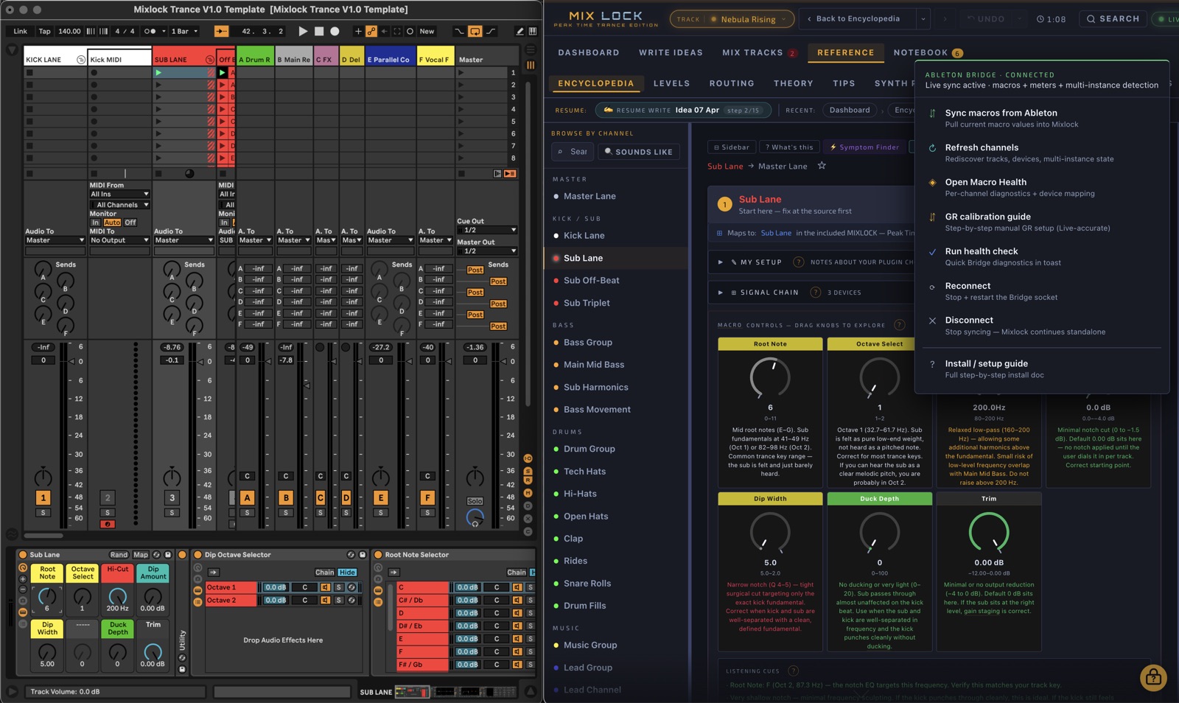Click the Symptom Finder button
The width and height of the screenshot is (1179, 703).
tap(864, 147)
